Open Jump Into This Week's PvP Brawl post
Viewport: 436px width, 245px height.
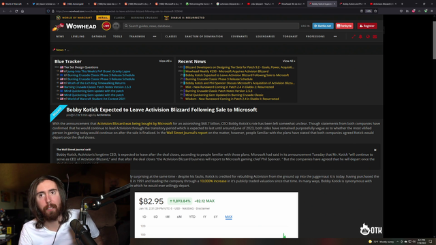coord(98,71)
